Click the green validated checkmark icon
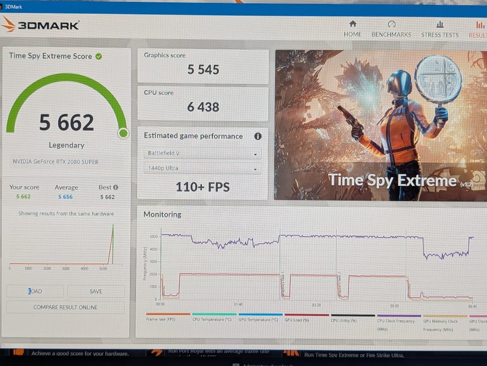The width and height of the screenshot is (487, 366). [99, 56]
